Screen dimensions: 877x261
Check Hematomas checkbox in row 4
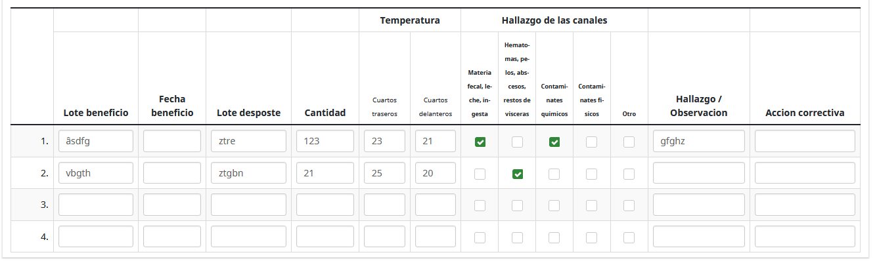click(518, 237)
